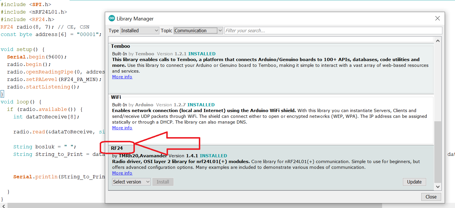Click 'Serial.begin(9600);' in the editor
Image resolution: width=455 pixels, height=208 pixels.
pyautogui.click(x=37, y=57)
